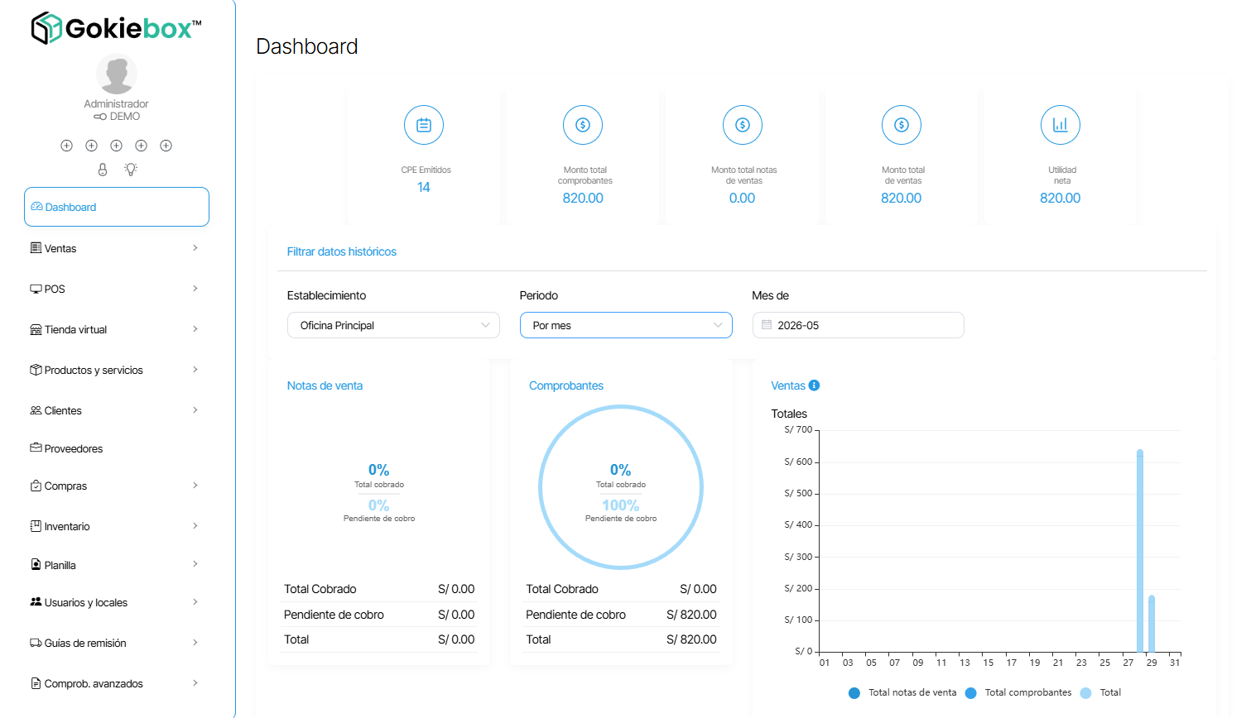The width and height of the screenshot is (1246, 718).
Task: Expand the Inventario submenu chevron
Action: click(x=195, y=526)
